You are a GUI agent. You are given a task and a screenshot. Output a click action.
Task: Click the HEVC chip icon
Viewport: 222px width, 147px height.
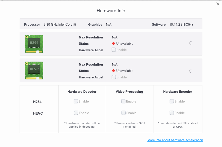tap(34, 71)
